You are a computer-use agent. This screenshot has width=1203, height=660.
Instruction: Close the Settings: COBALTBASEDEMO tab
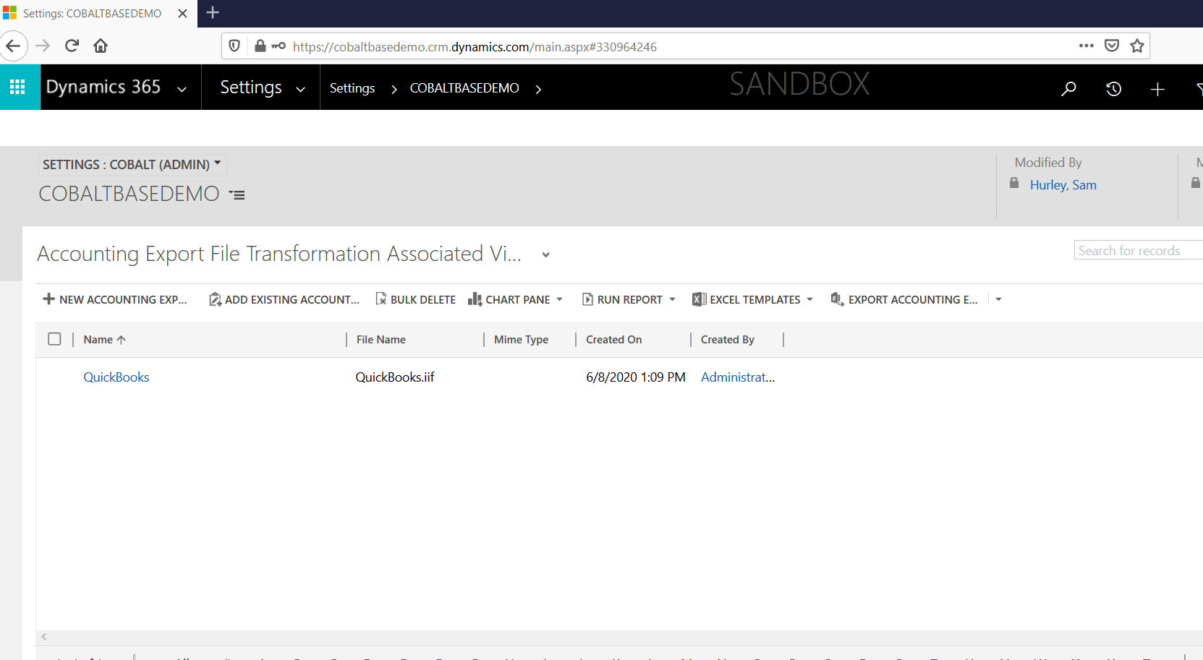[x=183, y=13]
